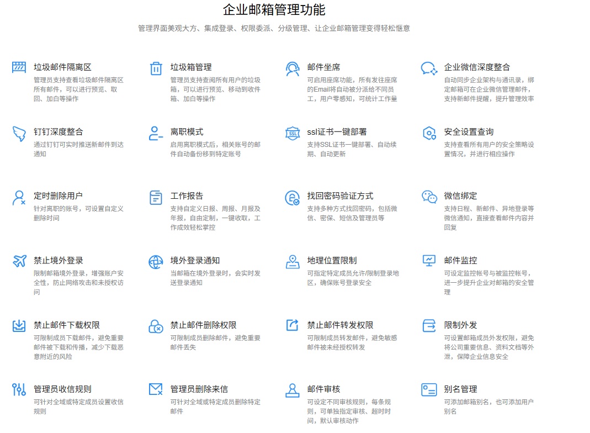The image size is (590, 433).
Task: Click the 工作报告 document icon
Action: tap(156, 198)
